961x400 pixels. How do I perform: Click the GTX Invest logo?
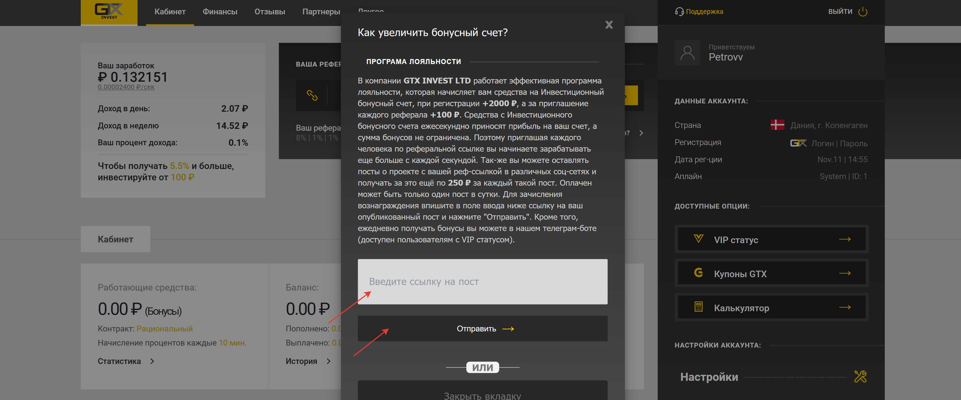pos(109,12)
